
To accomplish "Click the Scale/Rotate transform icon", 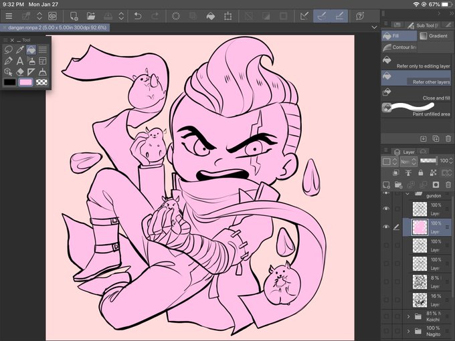I will point(228,16).
